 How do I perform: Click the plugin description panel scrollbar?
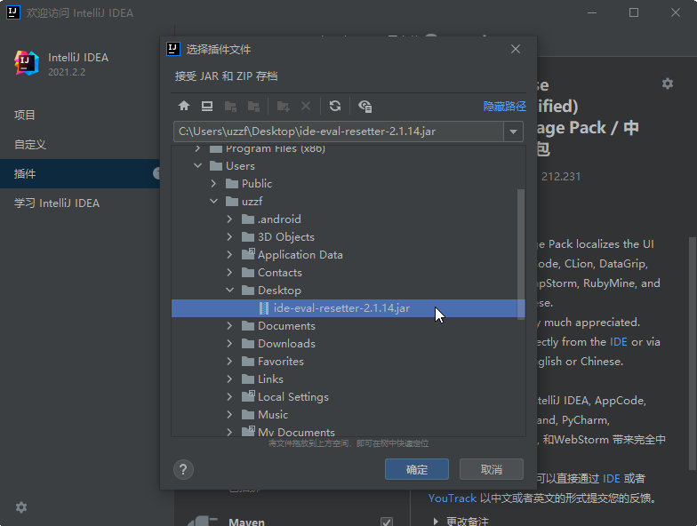pyautogui.click(x=693, y=354)
